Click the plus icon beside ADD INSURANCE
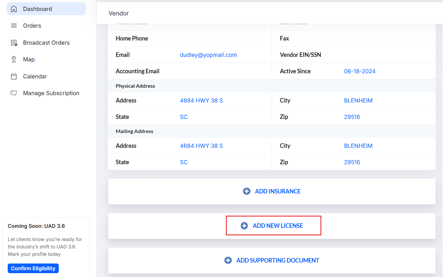This screenshot has width=443, height=277. click(247, 191)
